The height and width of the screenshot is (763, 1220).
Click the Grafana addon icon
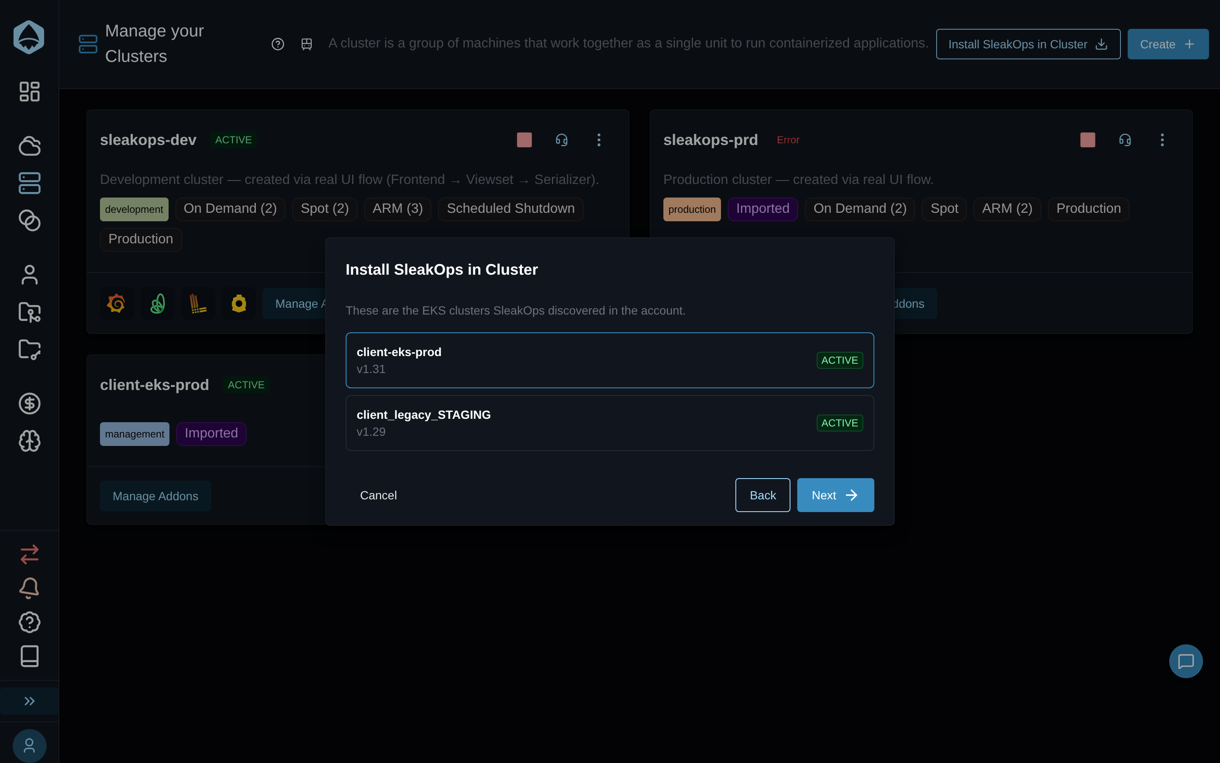(x=116, y=303)
